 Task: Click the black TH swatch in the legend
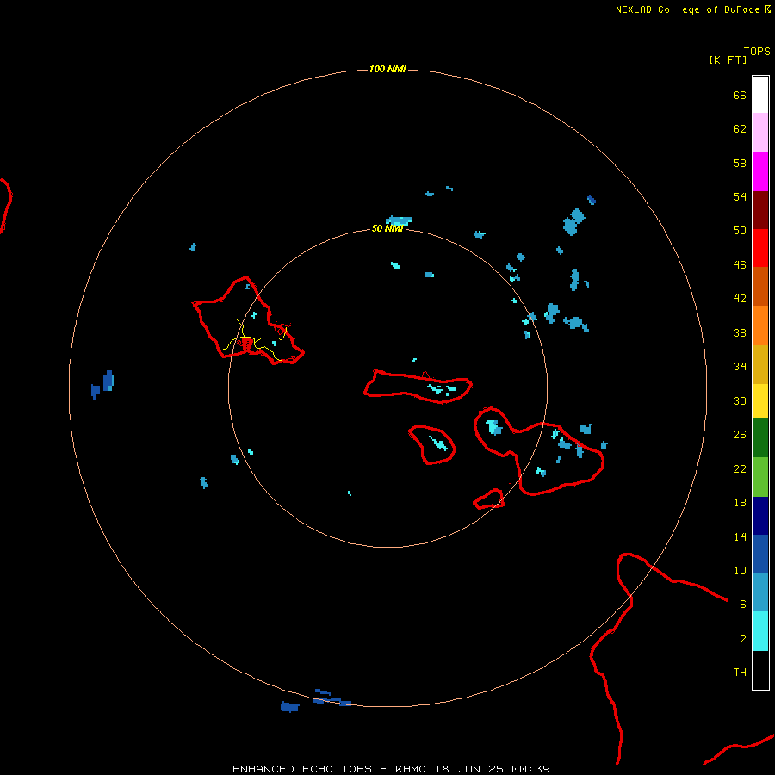coord(760,670)
